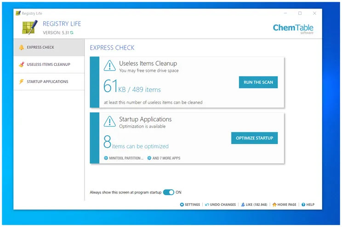Image resolution: width=342 pixels, height=227 pixels.
Task: Switch to Useless Items Cleanup tab
Action: coord(49,64)
